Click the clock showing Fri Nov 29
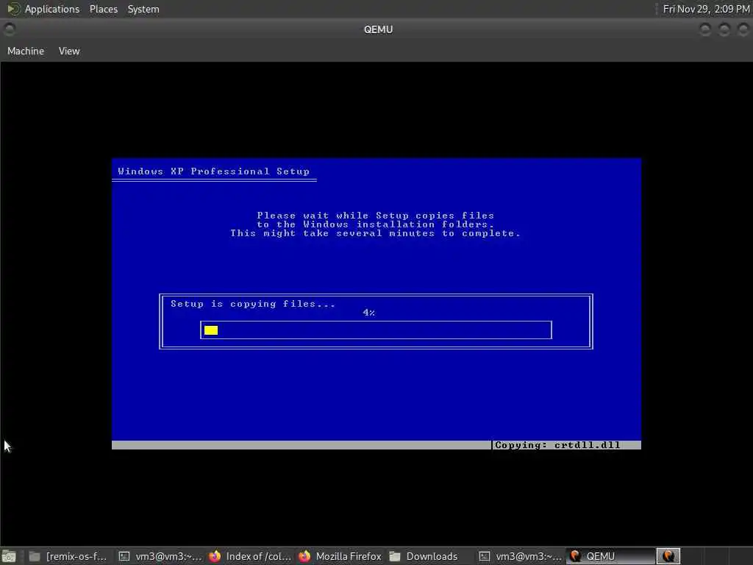Screen dimensions: 753x565 (x=706, y=9)
